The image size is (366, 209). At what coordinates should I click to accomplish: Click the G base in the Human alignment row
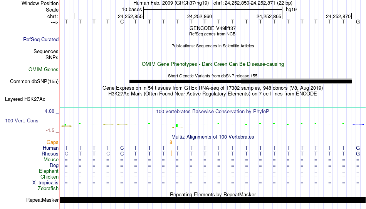358,148
